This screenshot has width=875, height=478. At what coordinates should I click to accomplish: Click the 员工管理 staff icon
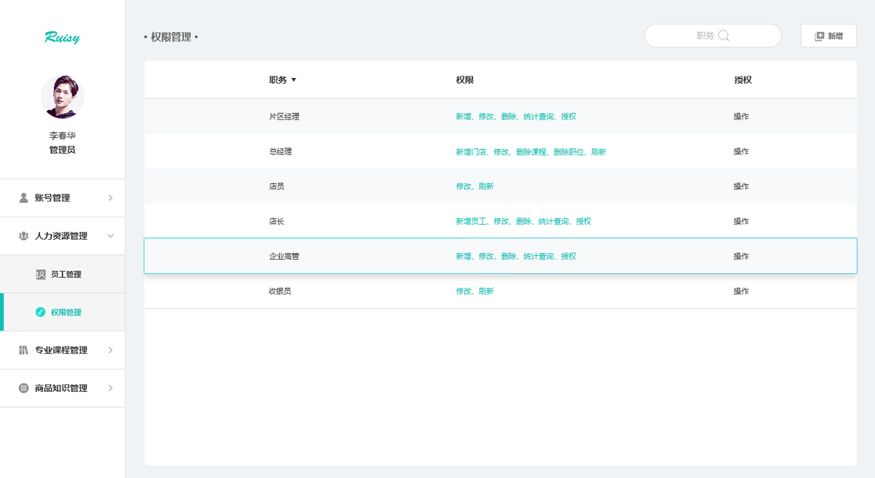41,274
